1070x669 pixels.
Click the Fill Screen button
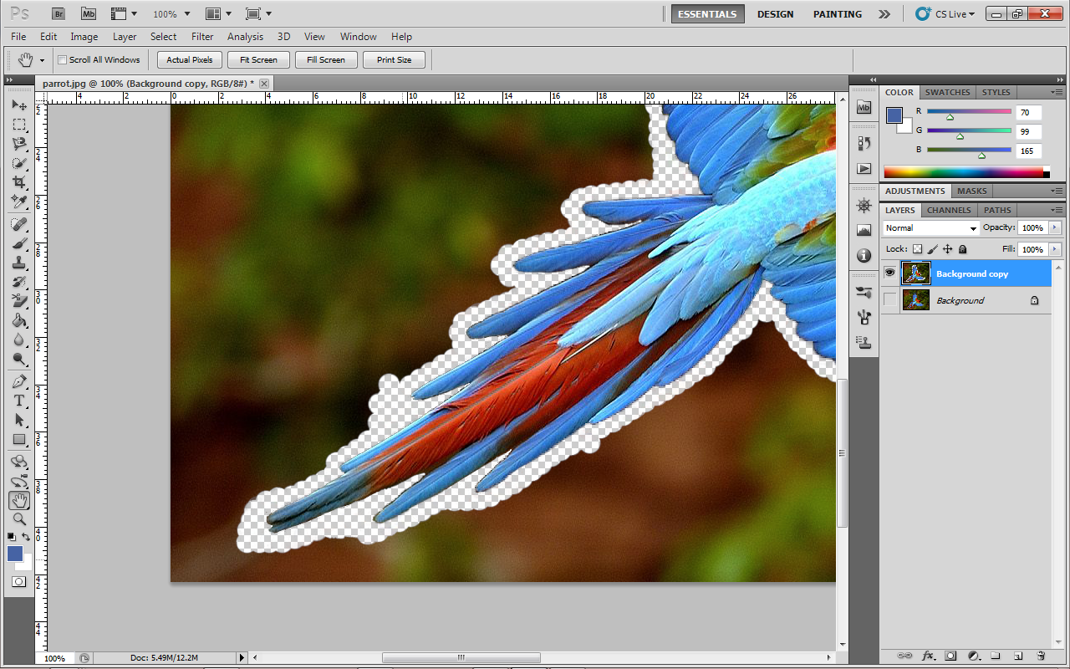click(326, 60)
